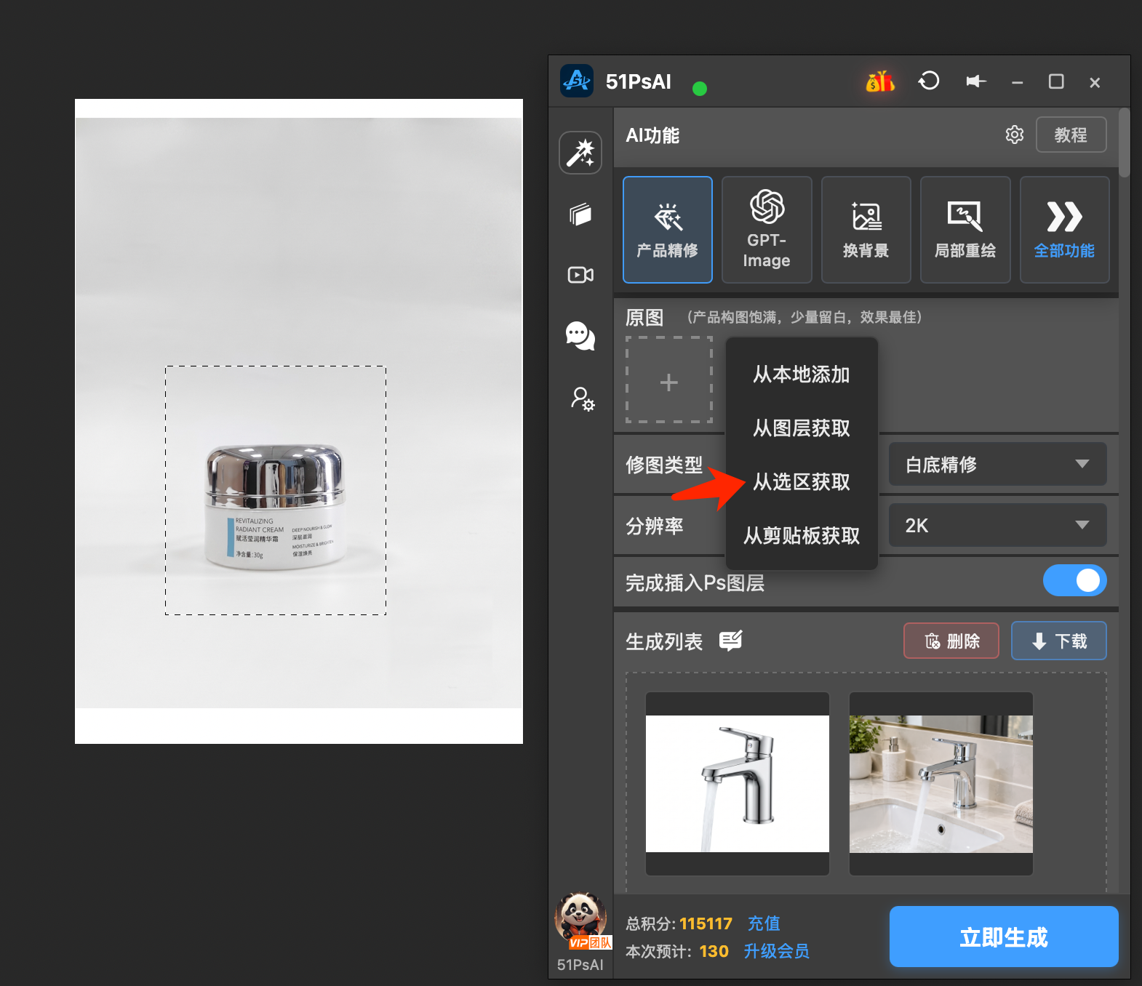Click the green status dot
The height and width of the screenshot is (986, 1142).
(700, 89)
